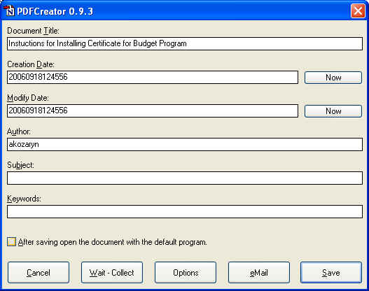Open the Options dialog
This screenshot has width=369, height=291.
tap(186, 273)
